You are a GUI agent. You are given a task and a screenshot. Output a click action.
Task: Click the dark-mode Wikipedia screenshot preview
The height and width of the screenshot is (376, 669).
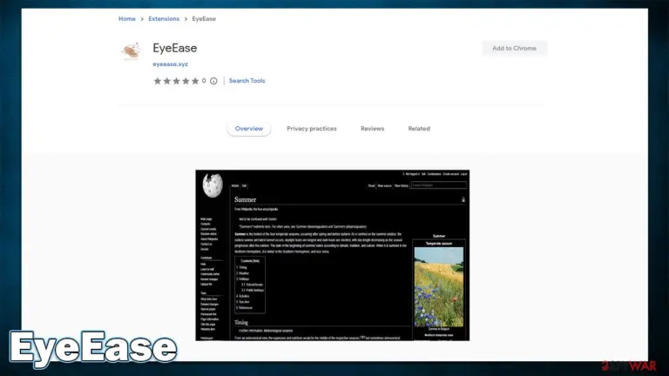click(x=333, y=255)
